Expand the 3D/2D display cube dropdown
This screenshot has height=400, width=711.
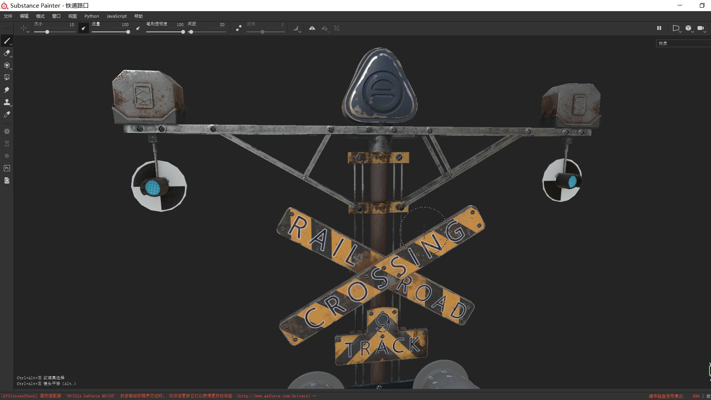click(x=689, y=28)
